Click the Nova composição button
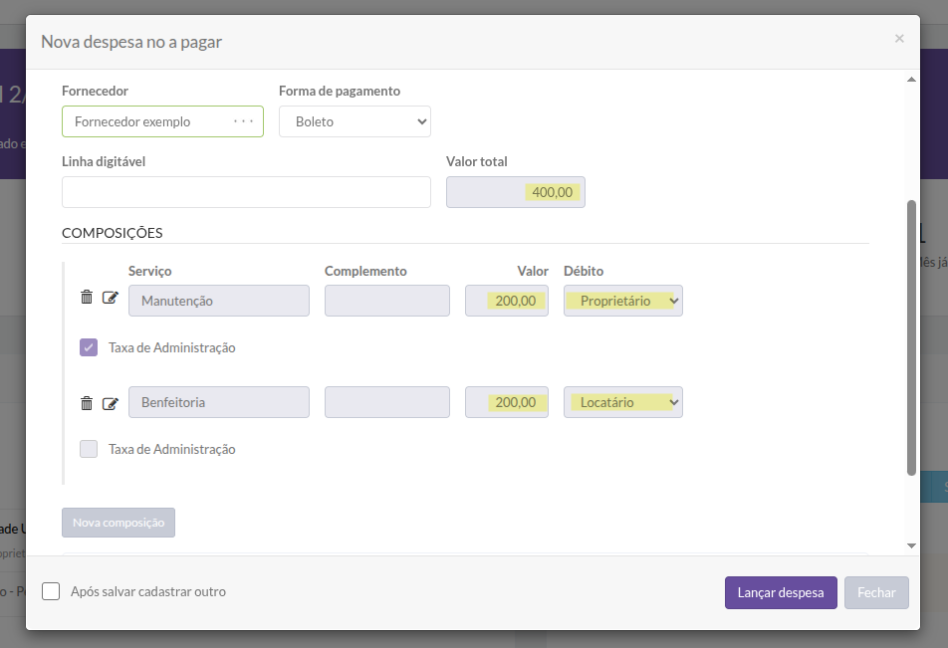 118,523
